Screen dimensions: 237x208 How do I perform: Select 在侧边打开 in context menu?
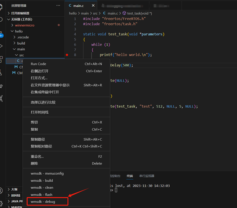coord(66,71)
